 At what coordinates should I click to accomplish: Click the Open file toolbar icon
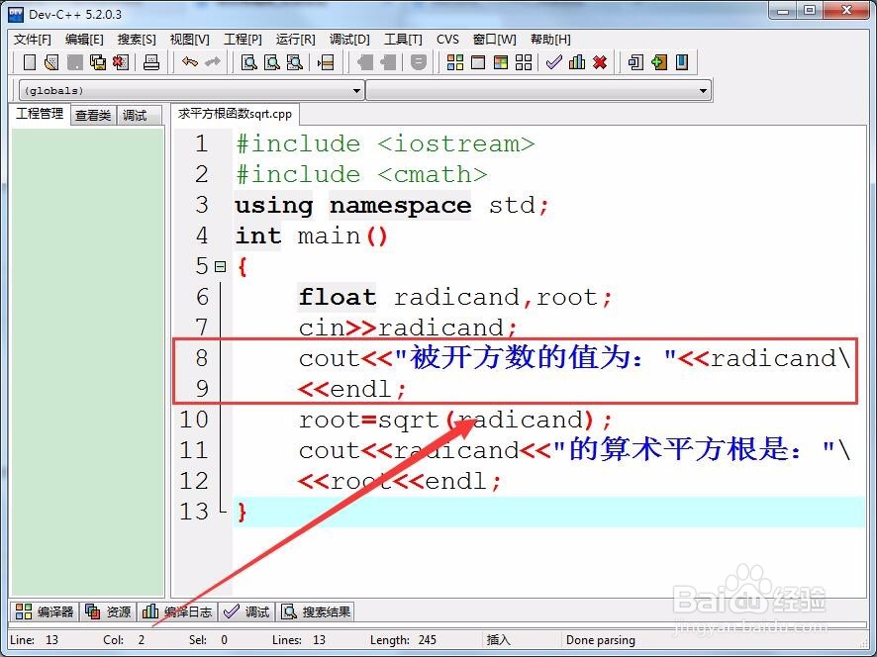pos(51,62)
